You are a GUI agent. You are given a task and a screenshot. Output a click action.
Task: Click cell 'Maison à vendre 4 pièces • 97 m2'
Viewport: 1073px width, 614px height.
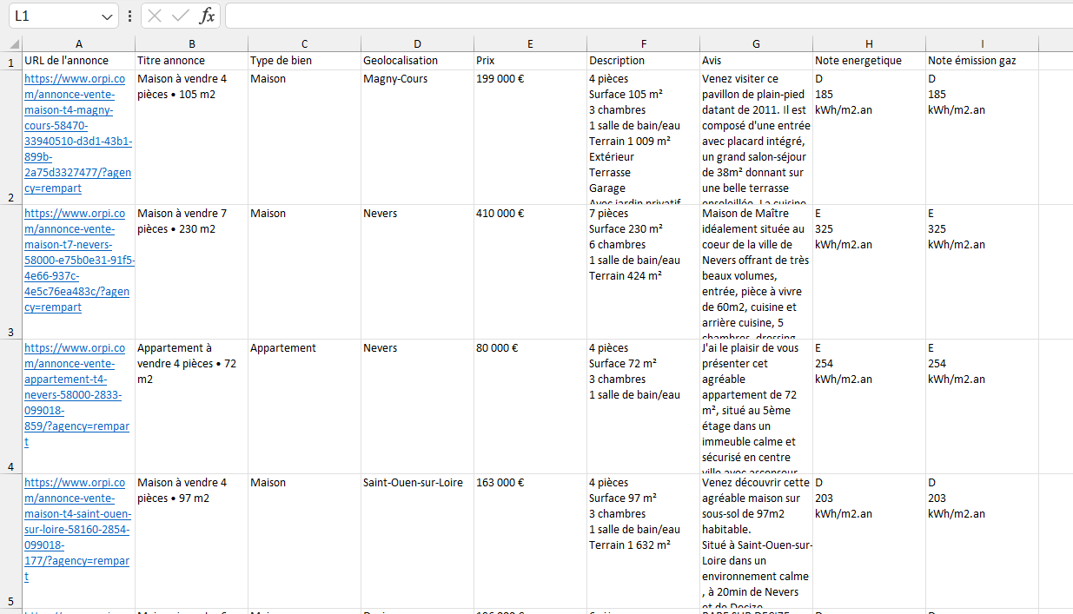coord(192,541)
